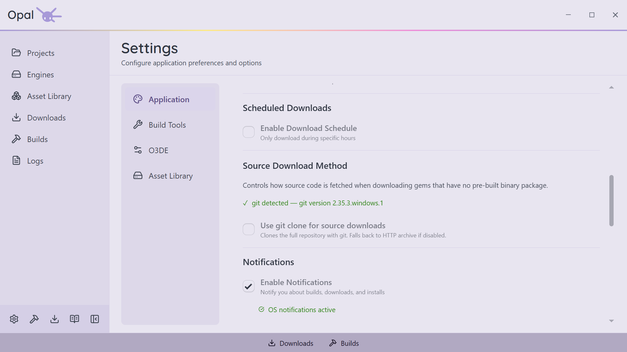Open the documentation book icon
Screen dimensions: 627x352
pyautogui.click(x=74, y=319)
